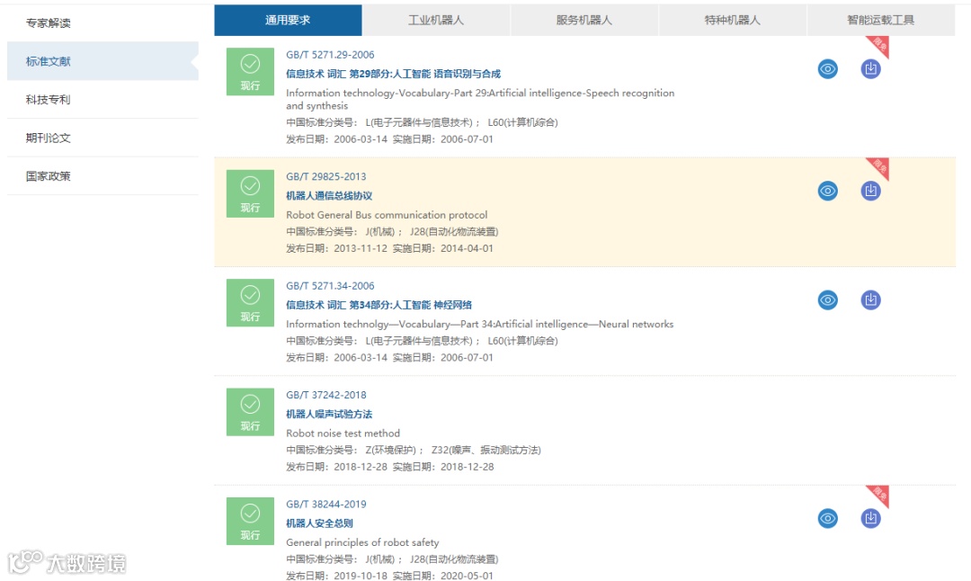
Task: Click 现行 status badge of GB/T 37242-2018
Action: point(250,412)
